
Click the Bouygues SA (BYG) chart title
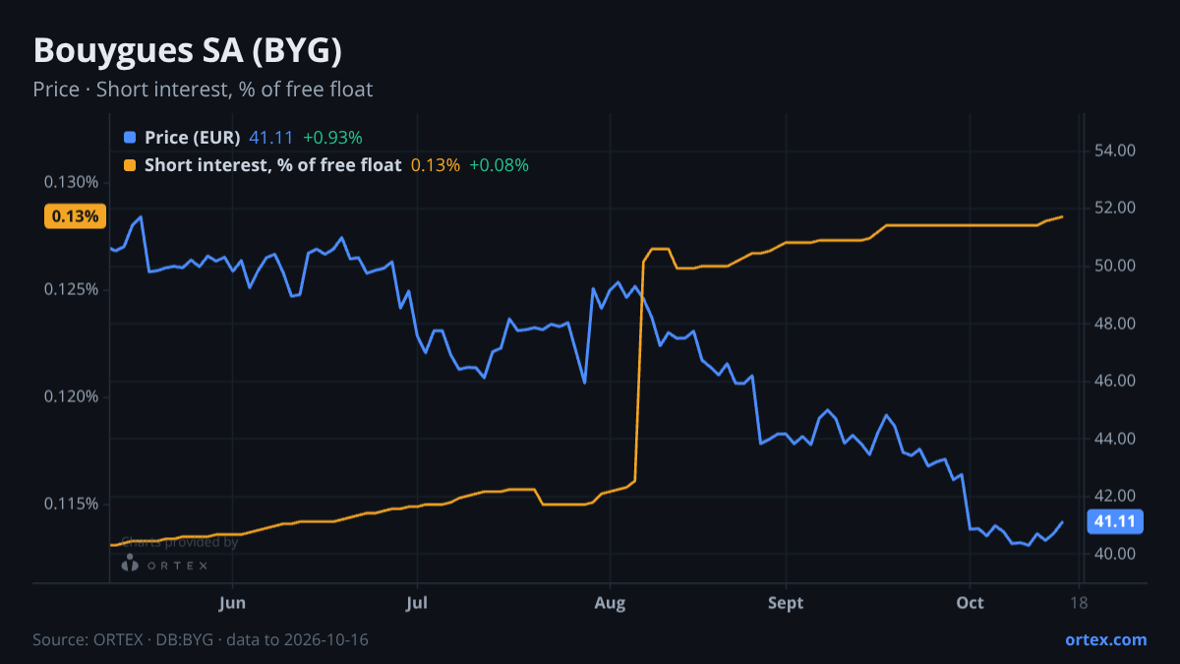click(x=188, y=50)
